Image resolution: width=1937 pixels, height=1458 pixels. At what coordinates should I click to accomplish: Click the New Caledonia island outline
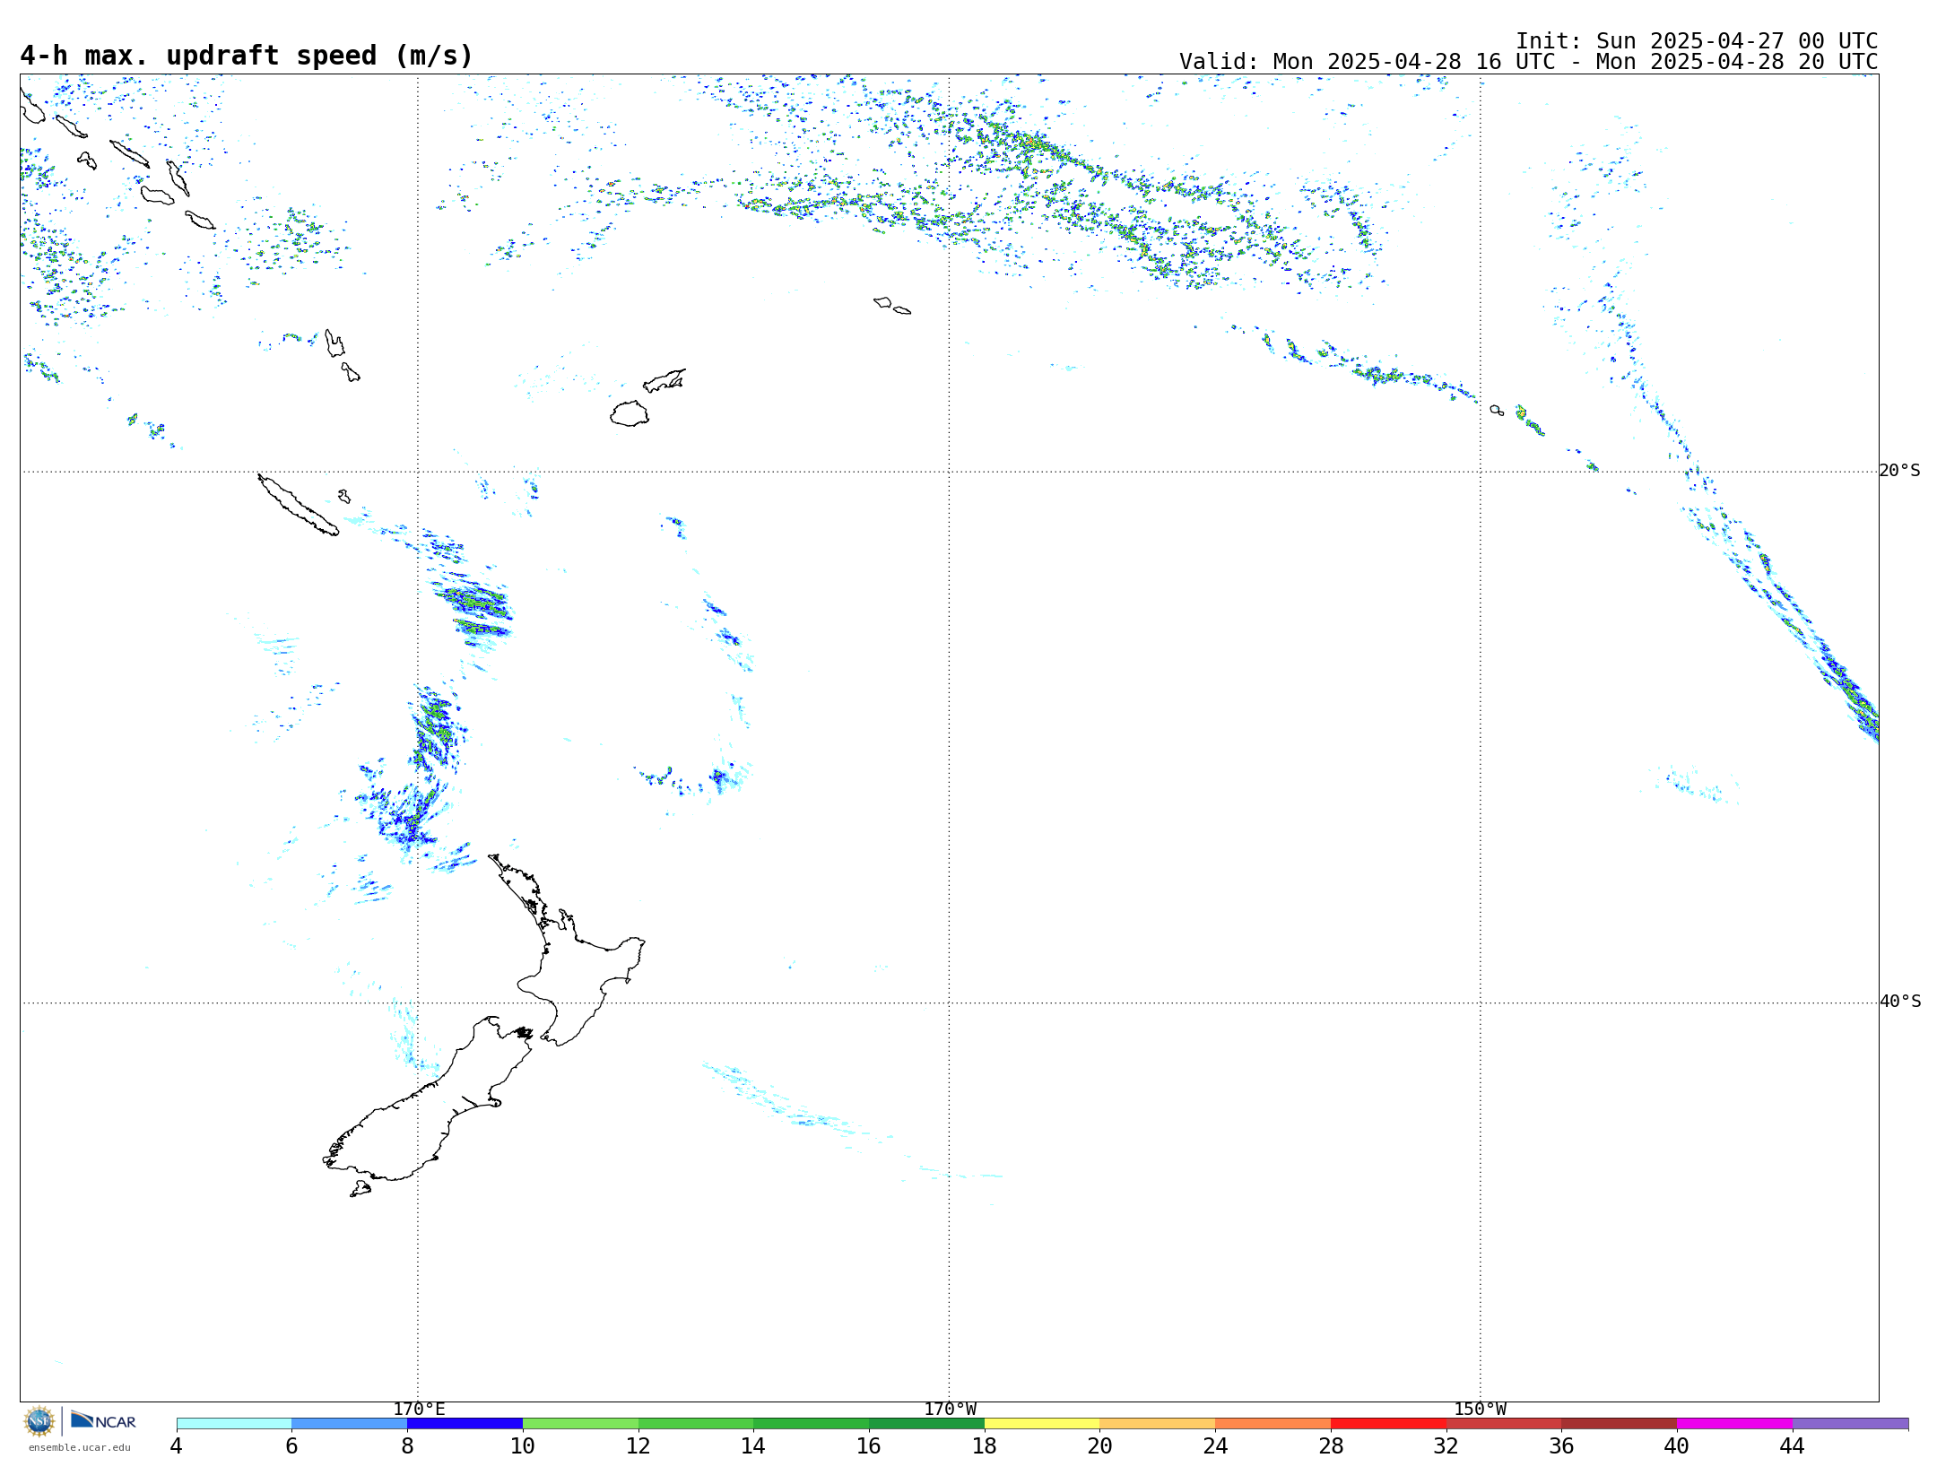[299, 505]
